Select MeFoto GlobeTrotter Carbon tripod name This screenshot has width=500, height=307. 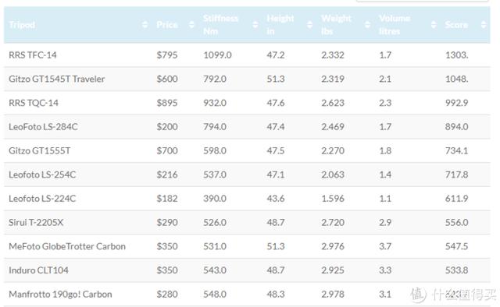pyautogui.click(x=67, y=246)
